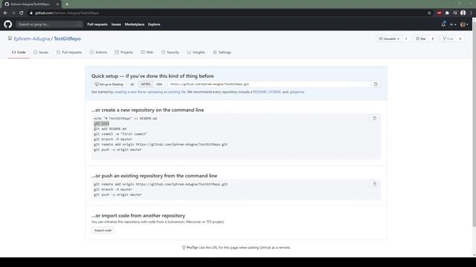Open the repository Settings tab
The image size is (476, 267).
[x=222, y=53]
